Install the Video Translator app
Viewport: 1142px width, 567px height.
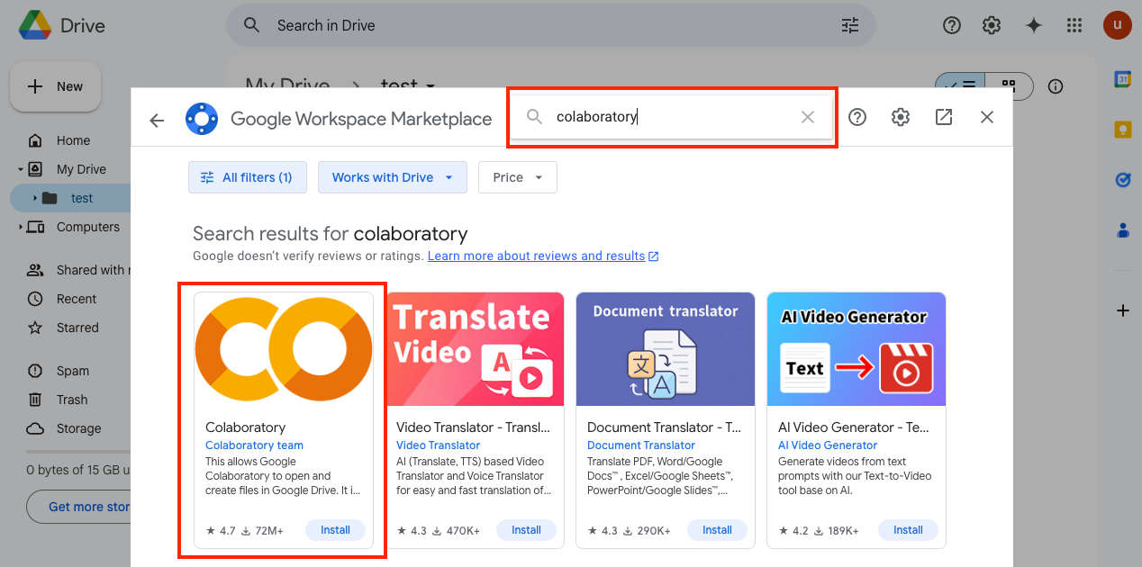click(x=526, y=530)
